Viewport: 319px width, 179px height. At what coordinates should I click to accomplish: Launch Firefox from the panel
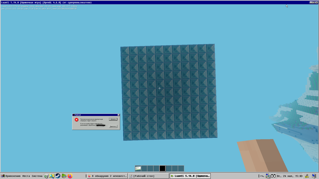[70, 176]
